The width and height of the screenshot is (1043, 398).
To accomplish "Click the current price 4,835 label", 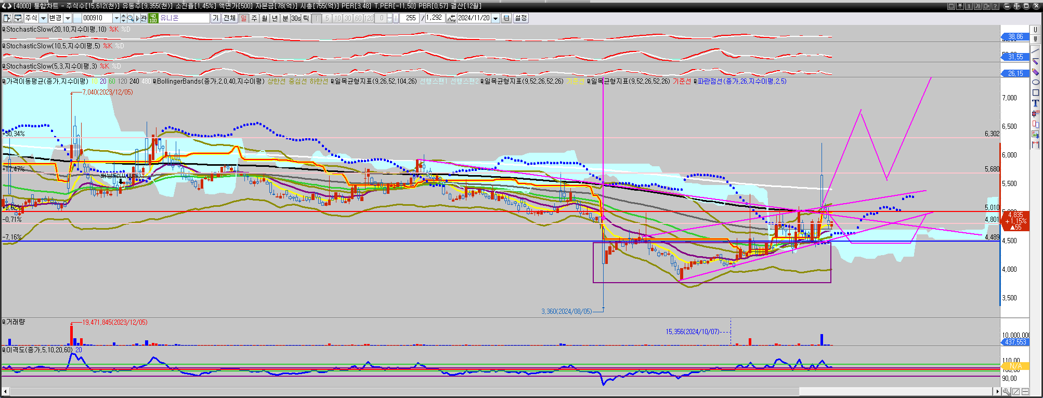I will (x=1015, y=215).
